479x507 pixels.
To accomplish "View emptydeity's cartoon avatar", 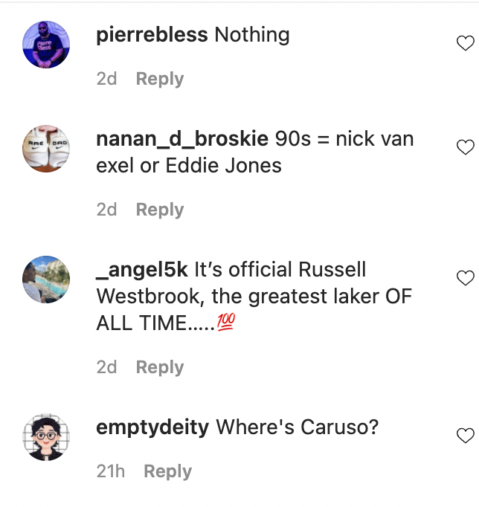I will [x=46, y=437].
